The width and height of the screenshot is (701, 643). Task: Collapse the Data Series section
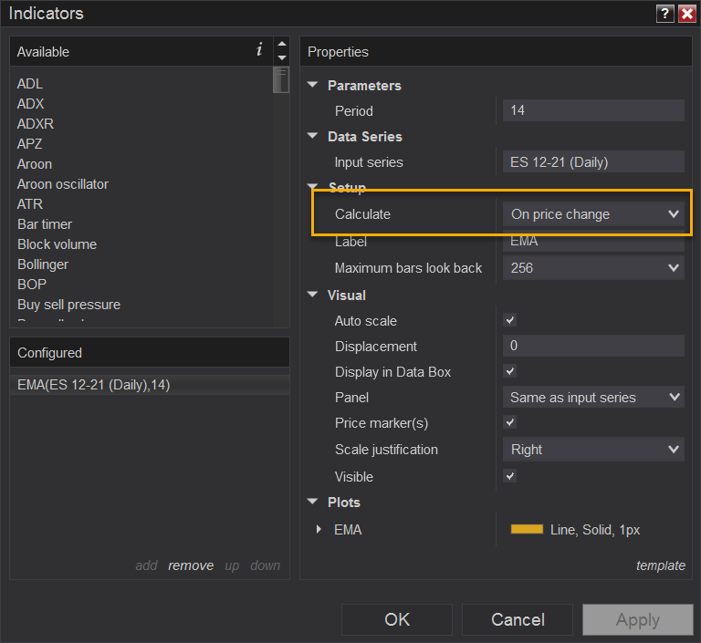pyautogui.click(x=313, y=137)
